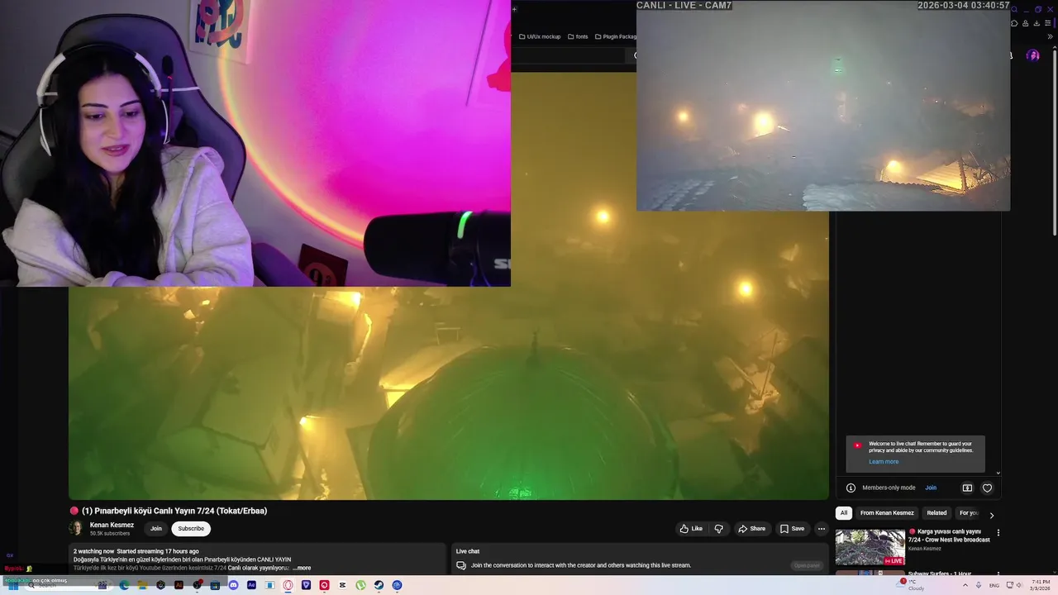Click the Like button under the video
This screenshot has height=595, width=1058.
click(691, 529)
